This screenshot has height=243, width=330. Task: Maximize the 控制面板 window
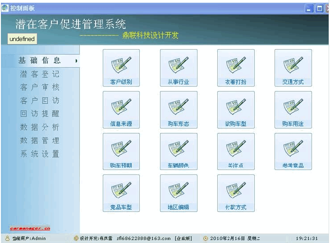pyautogui.click(x=320, y=9)
